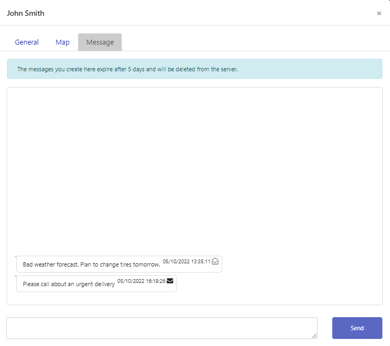This screenshot has width=390, height=346.
Task: Focus the message text input box
Action: click(162, 328)
